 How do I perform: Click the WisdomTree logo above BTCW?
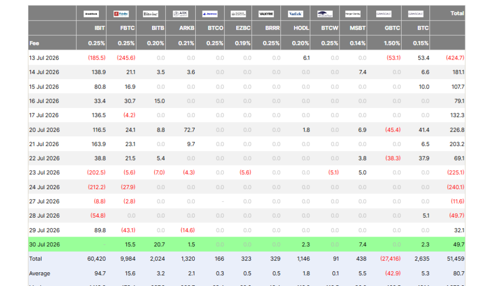[325, 14]
